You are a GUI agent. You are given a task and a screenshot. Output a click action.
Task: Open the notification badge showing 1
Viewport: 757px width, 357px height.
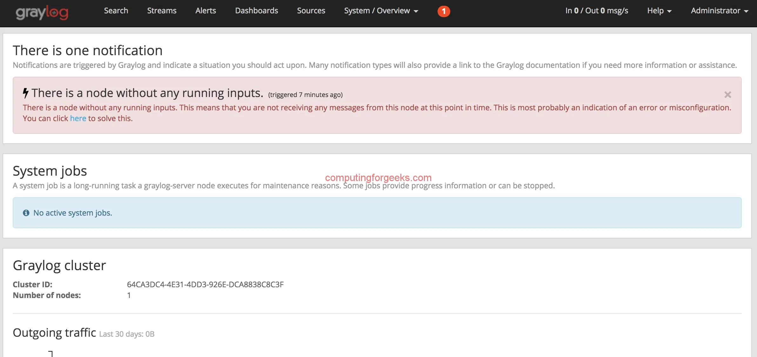coord(444,11)
